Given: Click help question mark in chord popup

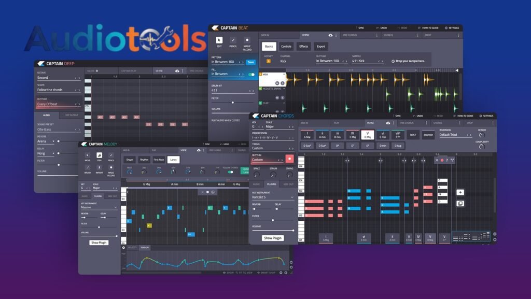Looking at the screenshot, I should 447,160.
